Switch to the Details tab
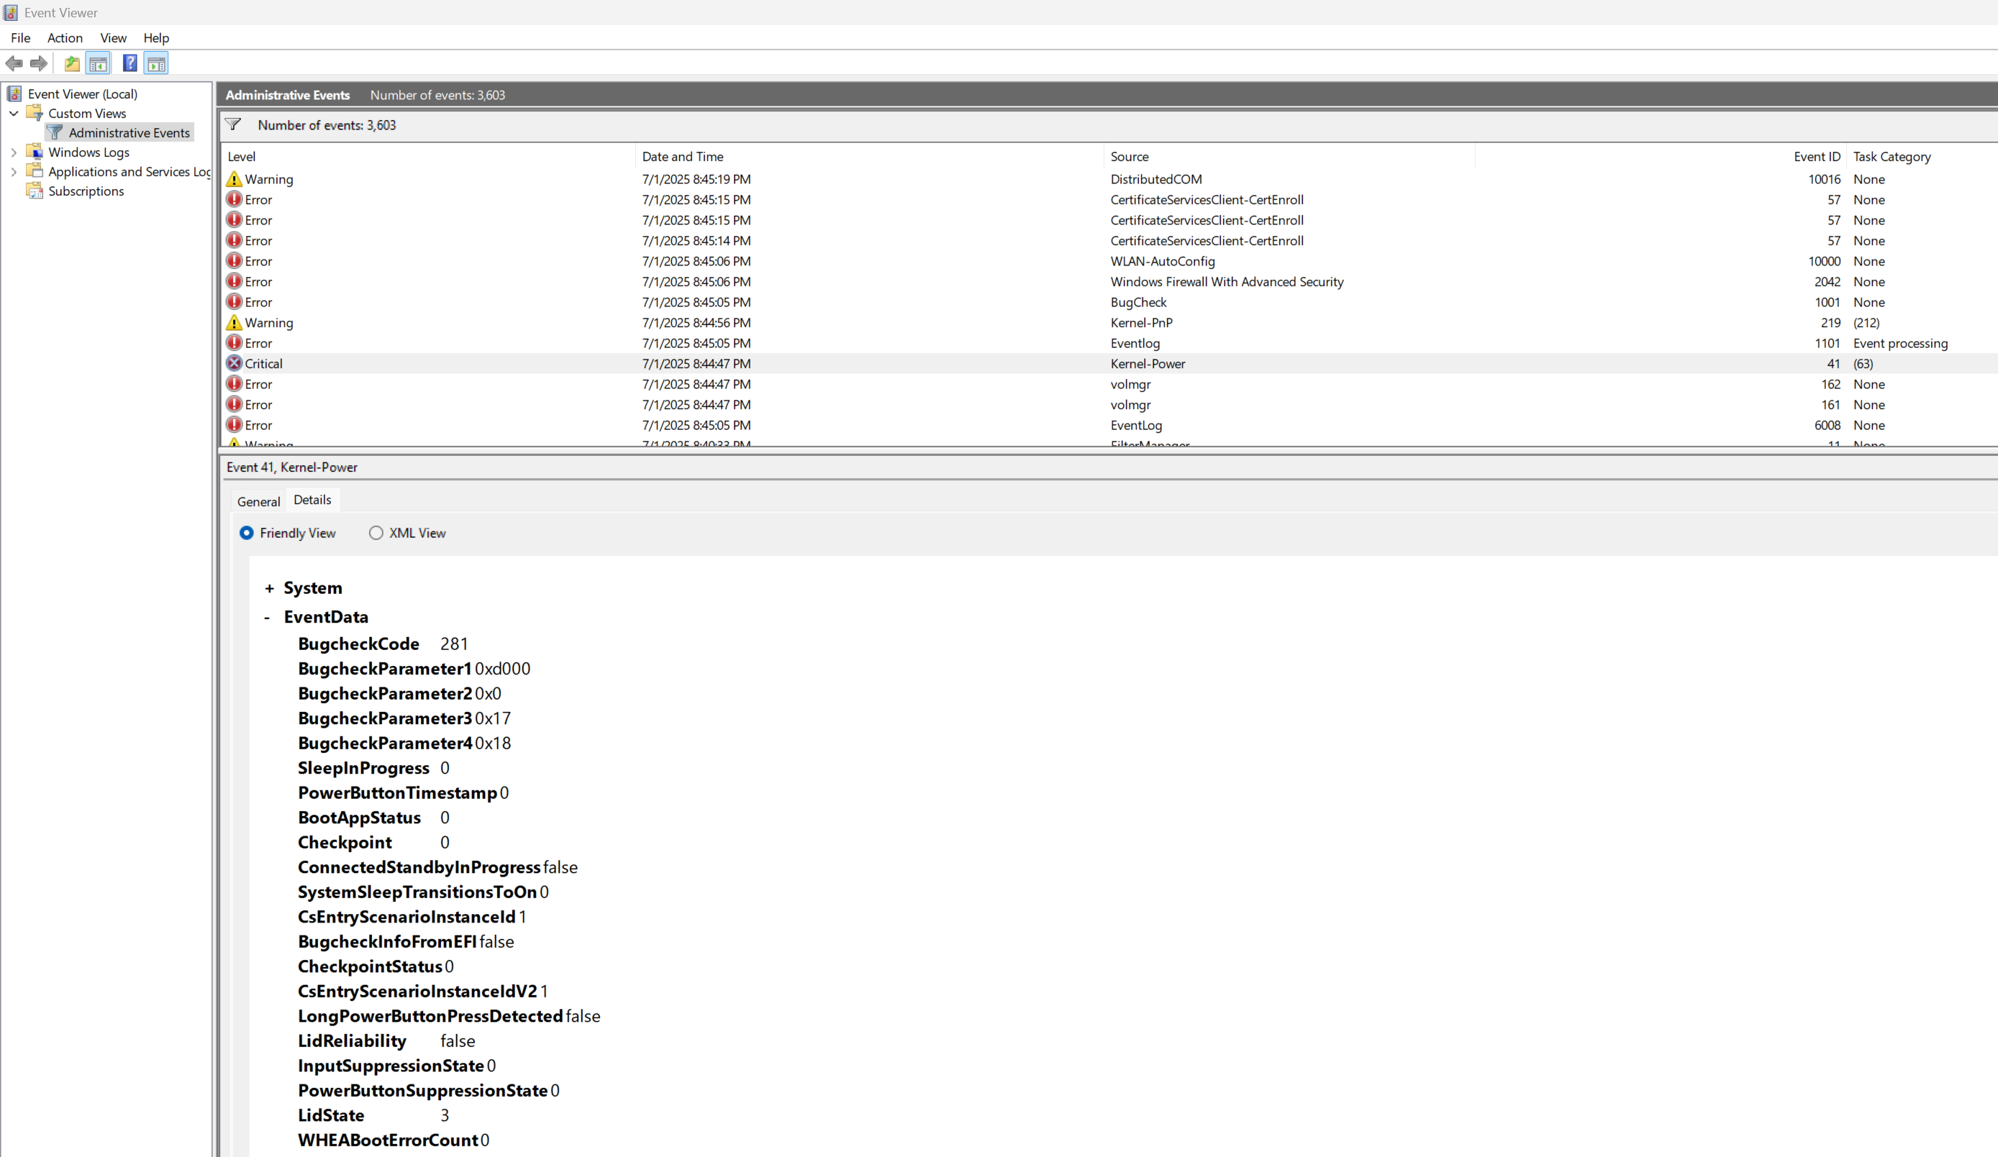Image resolution: width=1998 pixels, height=1157 pixels. pyautogui.click(x=312, y=499)
